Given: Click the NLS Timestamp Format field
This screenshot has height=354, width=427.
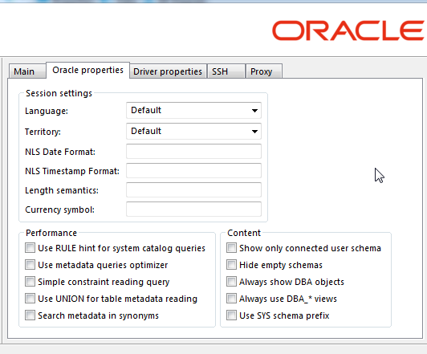Looking at the screenshot, I should [193, 171].
